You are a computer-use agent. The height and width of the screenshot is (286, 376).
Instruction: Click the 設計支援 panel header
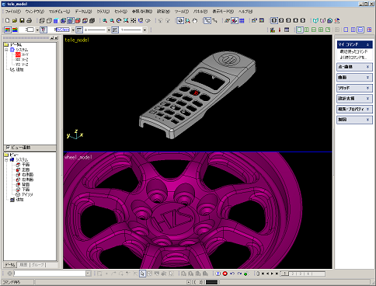pyautogui.click(x=354, y=99)
